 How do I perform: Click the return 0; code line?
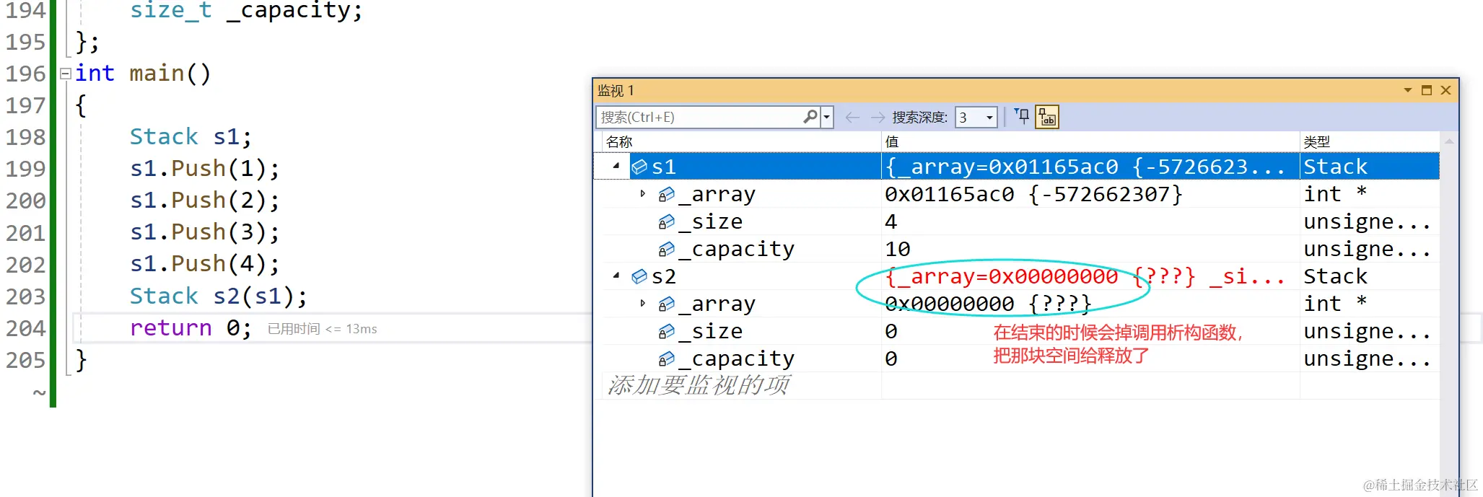(x=191, y=327)
